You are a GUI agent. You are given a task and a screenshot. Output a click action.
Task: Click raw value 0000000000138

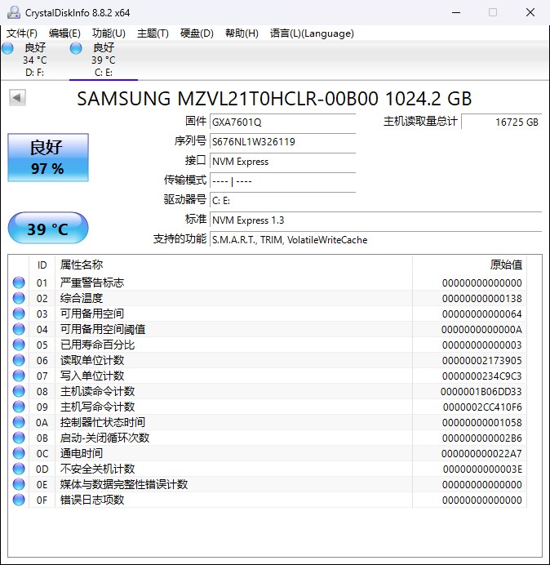coord(482,298)
